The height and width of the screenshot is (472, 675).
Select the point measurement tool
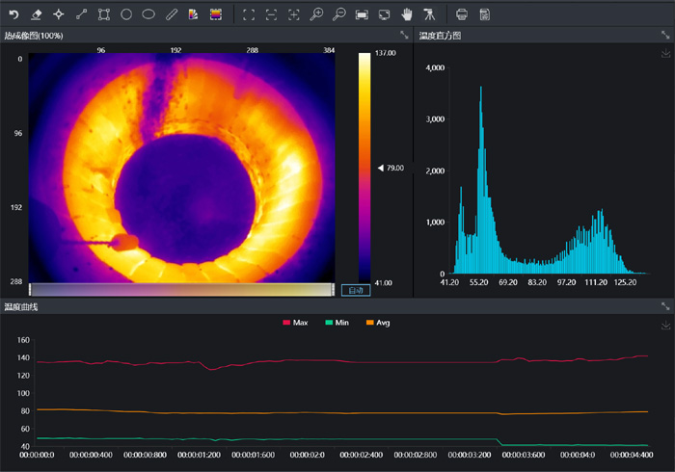(59, 14)
